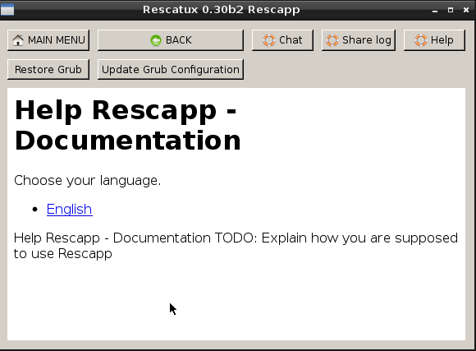This screenshot has width=476, height=351.
Task: Open the Chat support button
Action: [282, 40]
